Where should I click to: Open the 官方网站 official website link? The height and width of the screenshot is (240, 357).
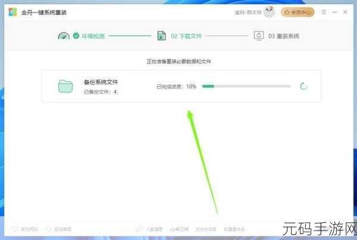(29, 229)
